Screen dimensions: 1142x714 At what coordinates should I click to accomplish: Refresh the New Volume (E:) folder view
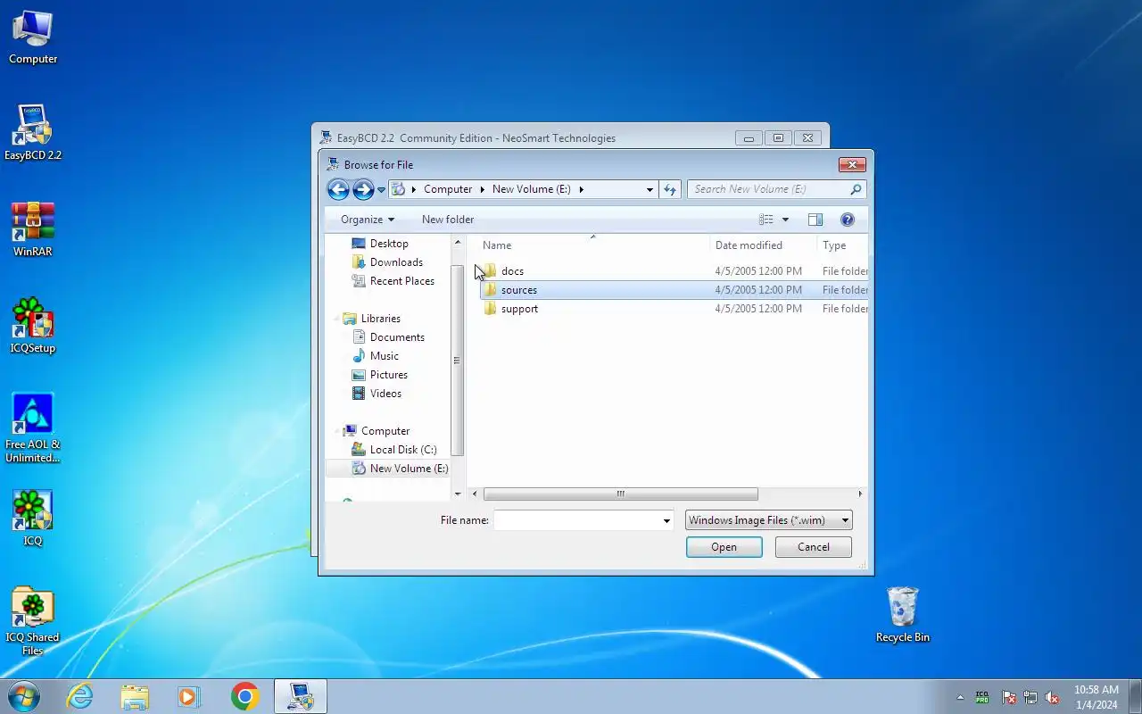671,189
